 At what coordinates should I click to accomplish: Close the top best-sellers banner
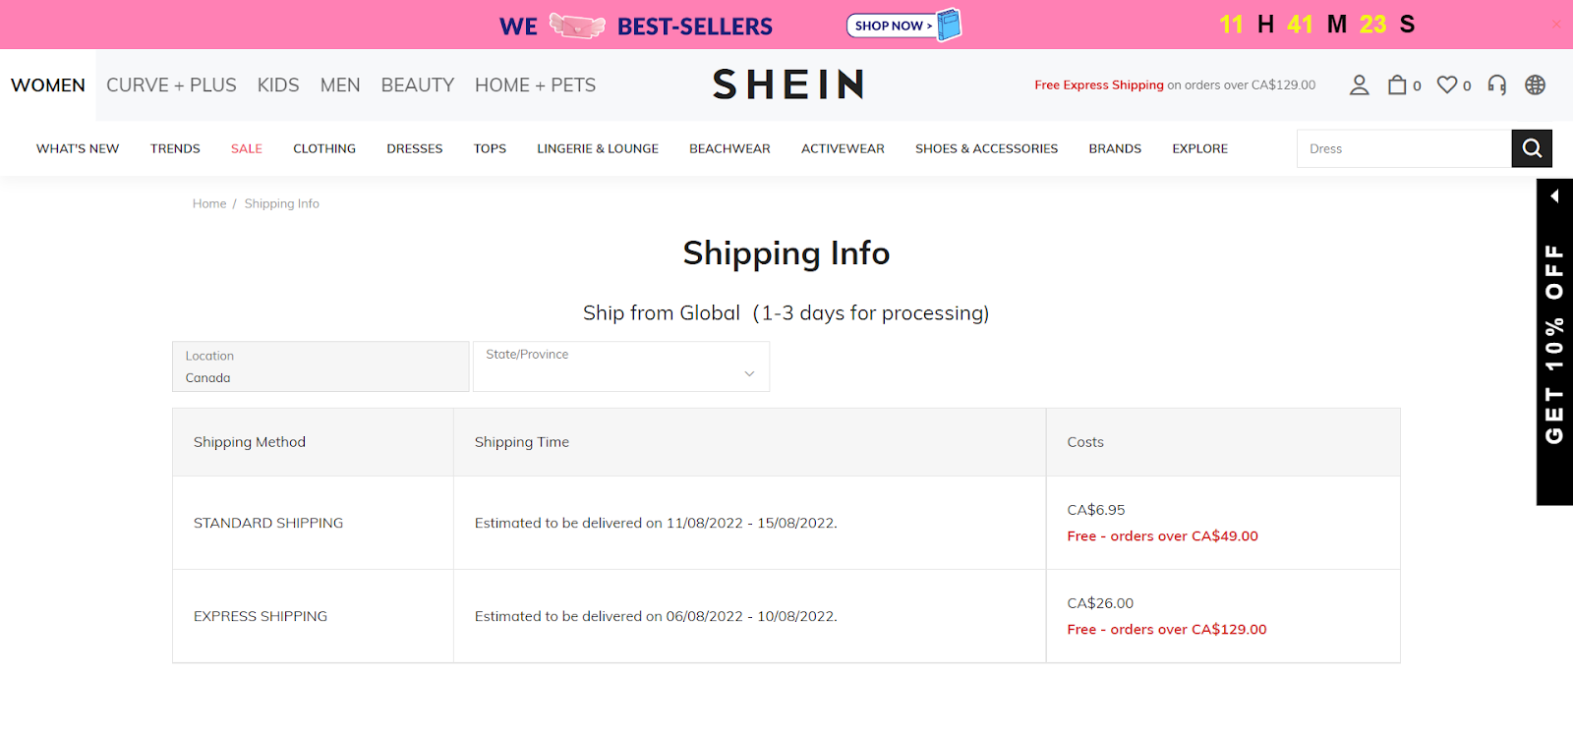(1556, 25)
